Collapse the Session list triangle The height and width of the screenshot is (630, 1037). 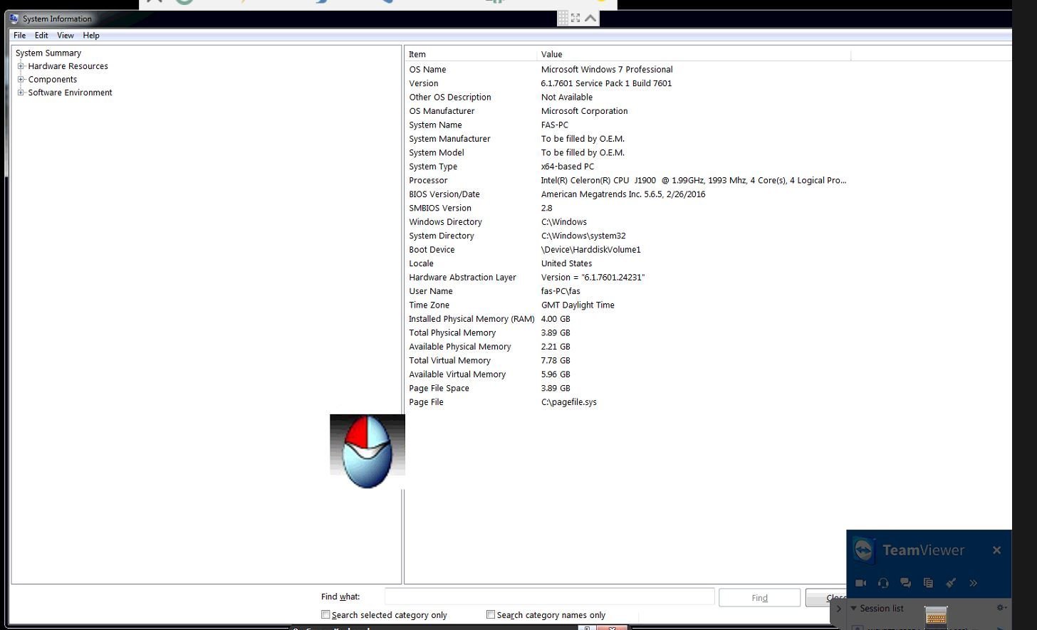854,609
